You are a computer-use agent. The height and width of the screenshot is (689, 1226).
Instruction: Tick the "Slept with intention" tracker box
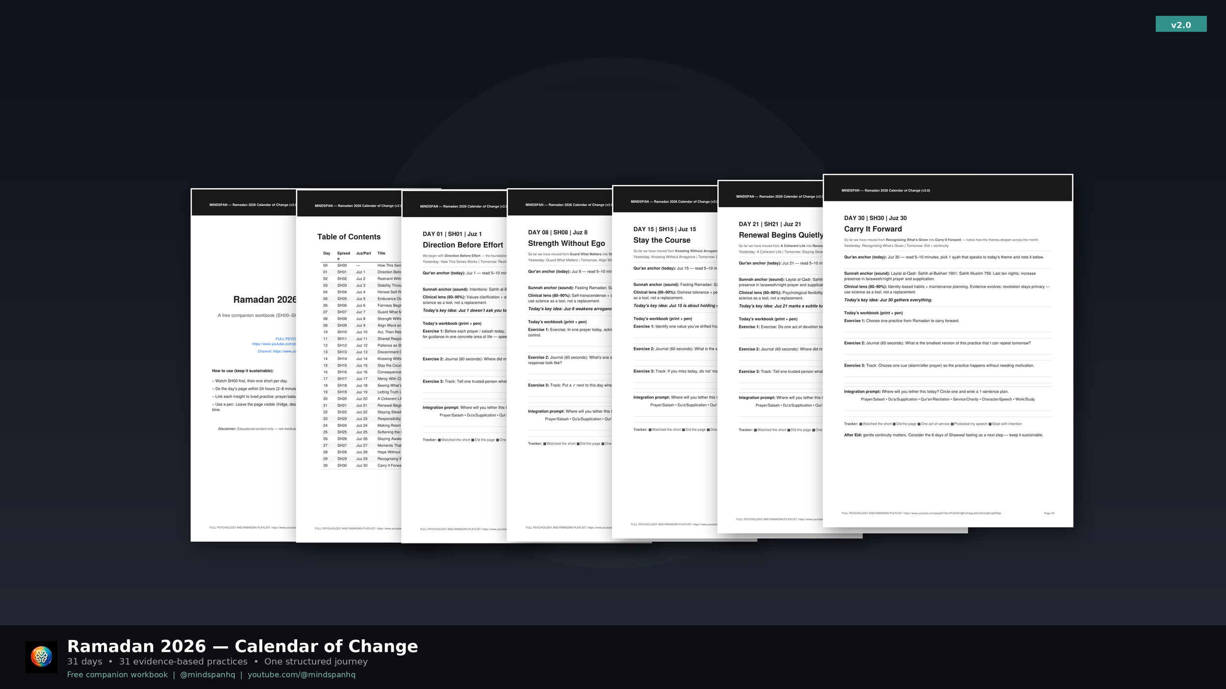(x=990, y=424)
